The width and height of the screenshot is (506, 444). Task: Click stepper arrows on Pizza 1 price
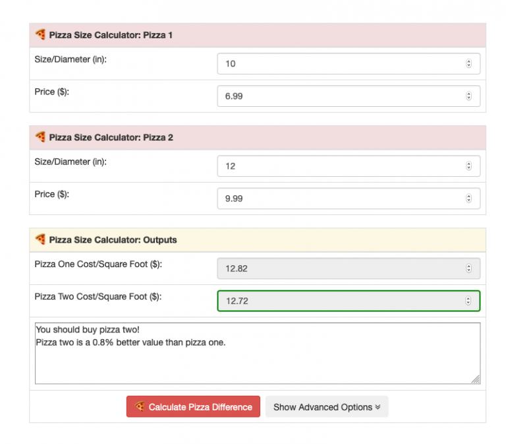(468, 96)
